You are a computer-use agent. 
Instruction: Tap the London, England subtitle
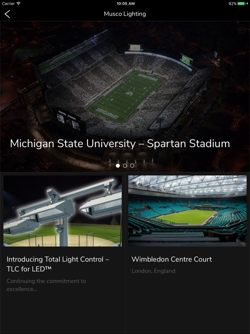click(x=154, y=271)
